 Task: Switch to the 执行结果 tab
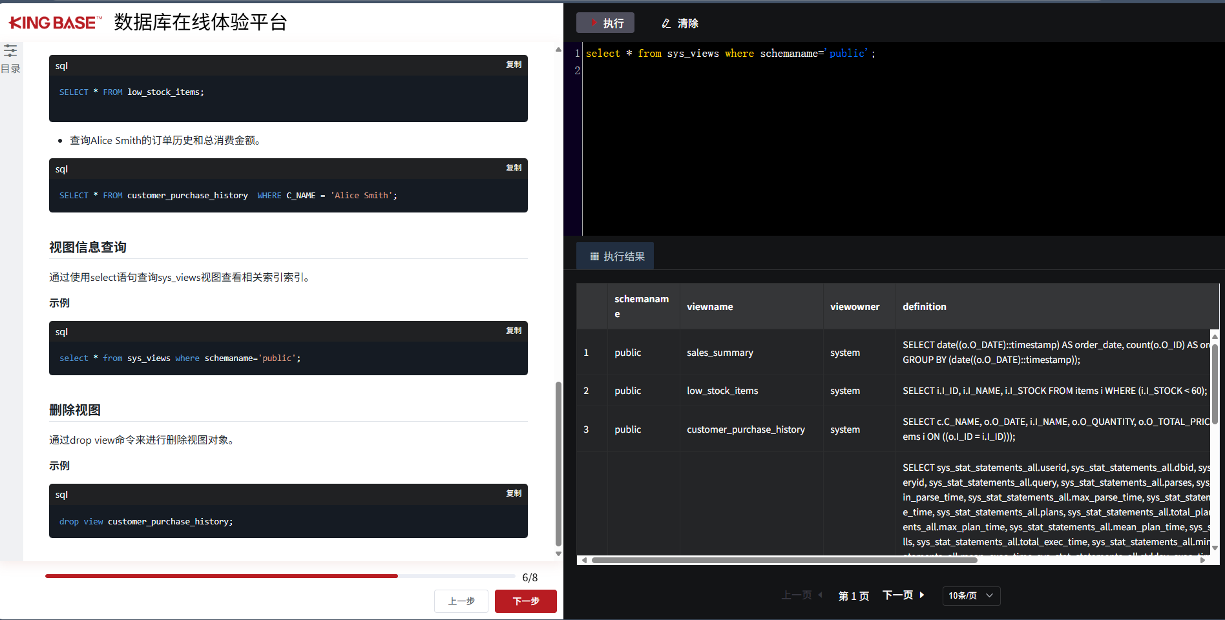616,256
